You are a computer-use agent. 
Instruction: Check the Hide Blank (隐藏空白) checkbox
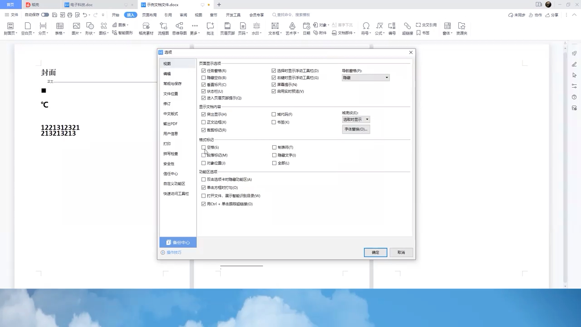click(203, 78)
